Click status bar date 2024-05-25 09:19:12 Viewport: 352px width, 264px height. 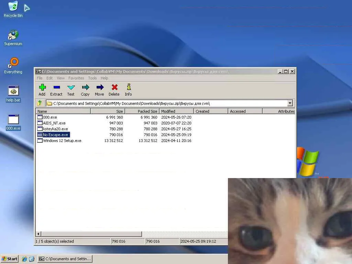tap(198, 241)
